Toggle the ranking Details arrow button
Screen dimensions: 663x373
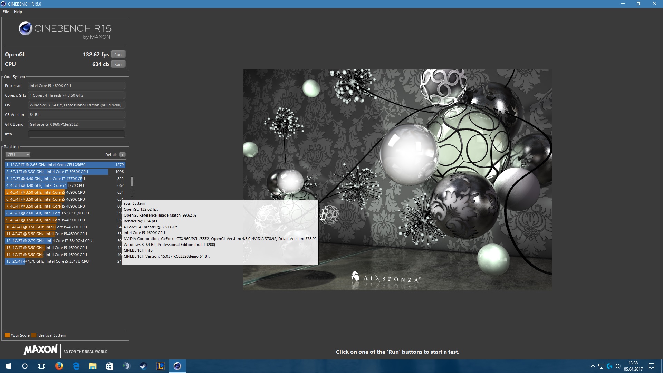(x=123, y=155)
